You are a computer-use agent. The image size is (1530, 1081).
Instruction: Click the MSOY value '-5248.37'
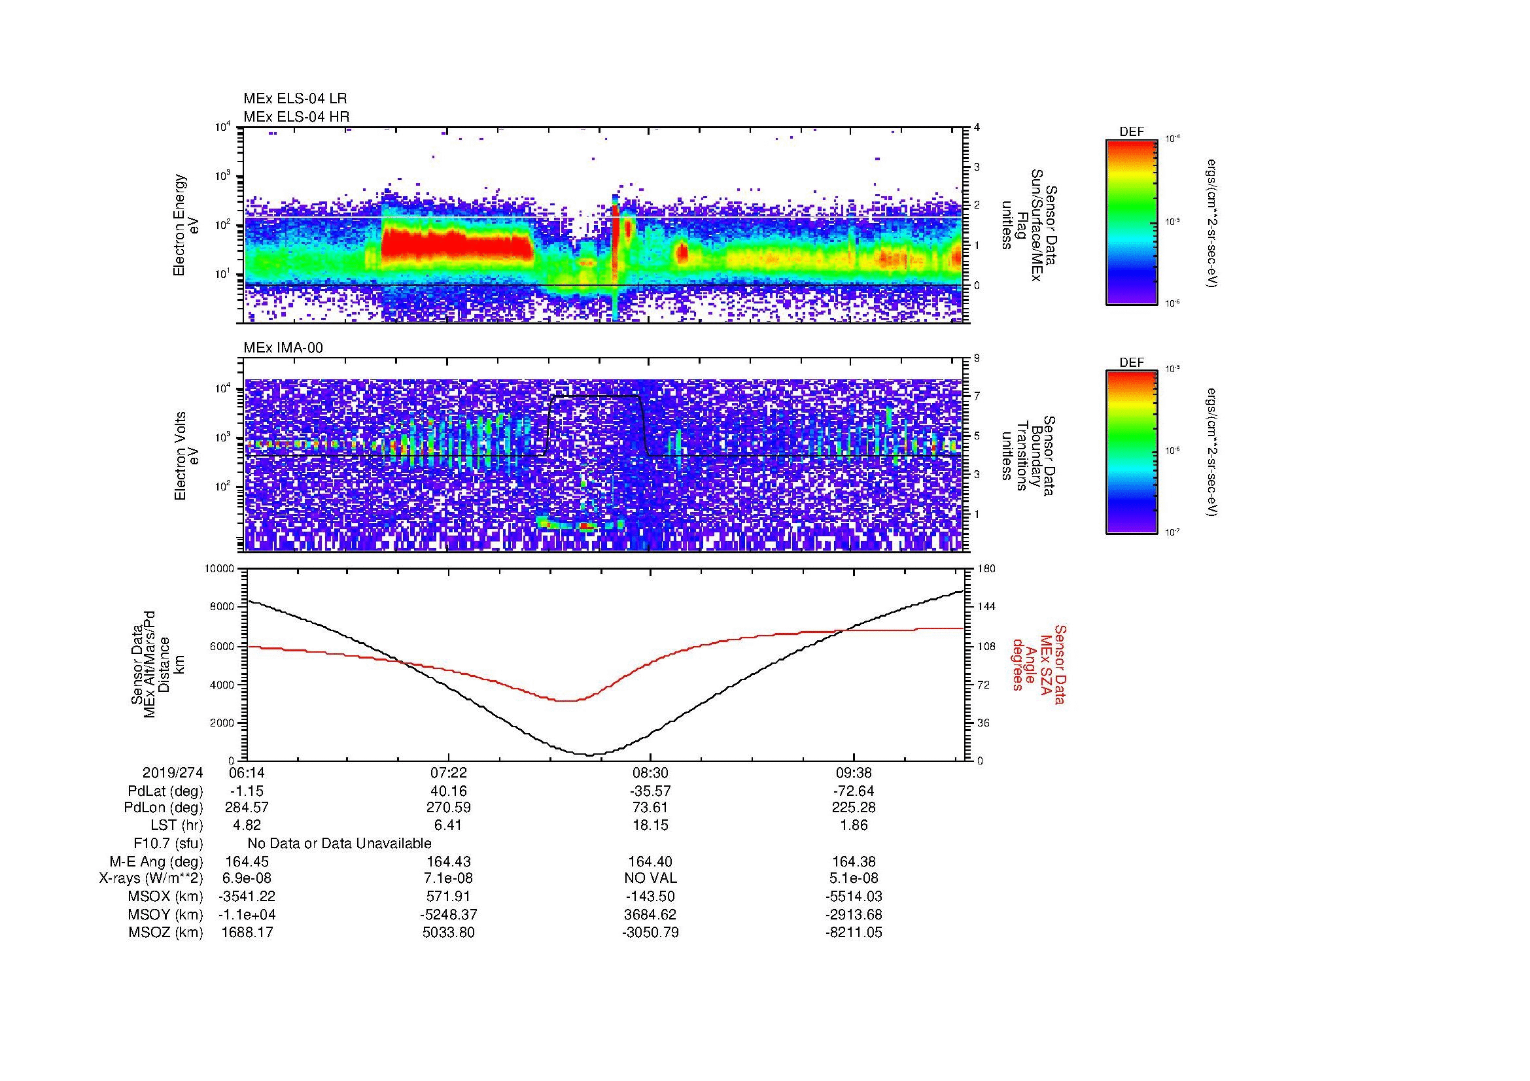tap(449, 914)
